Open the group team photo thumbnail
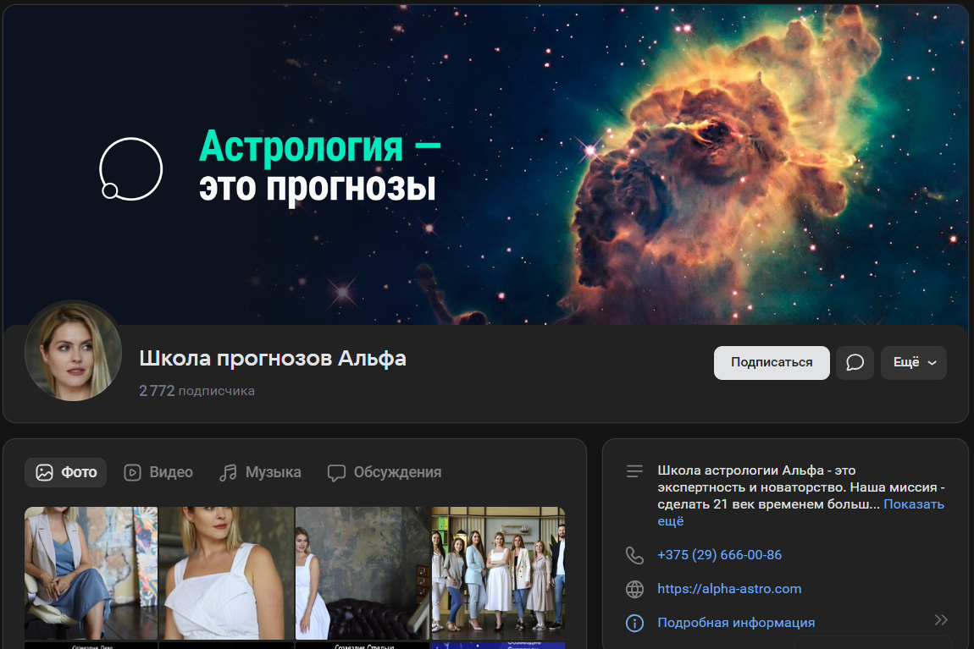This screenshot has height=649, width=974. pyautogui.click(x=498, y=574)
